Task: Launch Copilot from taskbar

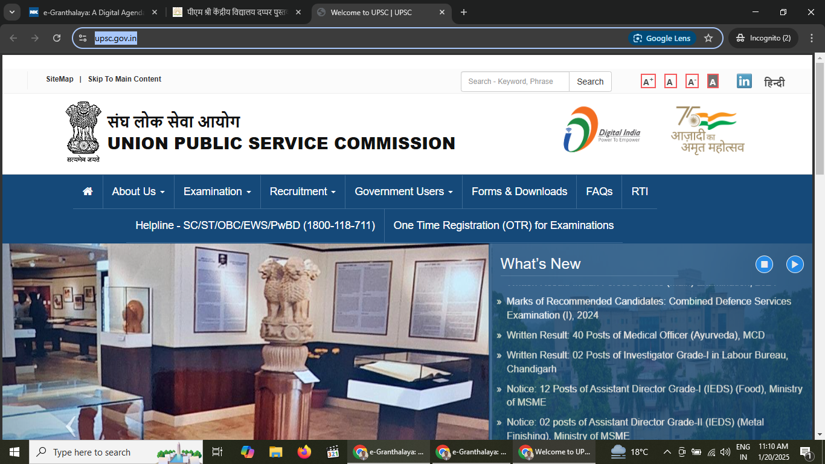Action: click(x=247, y=452)
